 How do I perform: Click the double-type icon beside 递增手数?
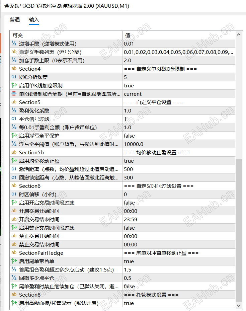click(x=14, y=44)
